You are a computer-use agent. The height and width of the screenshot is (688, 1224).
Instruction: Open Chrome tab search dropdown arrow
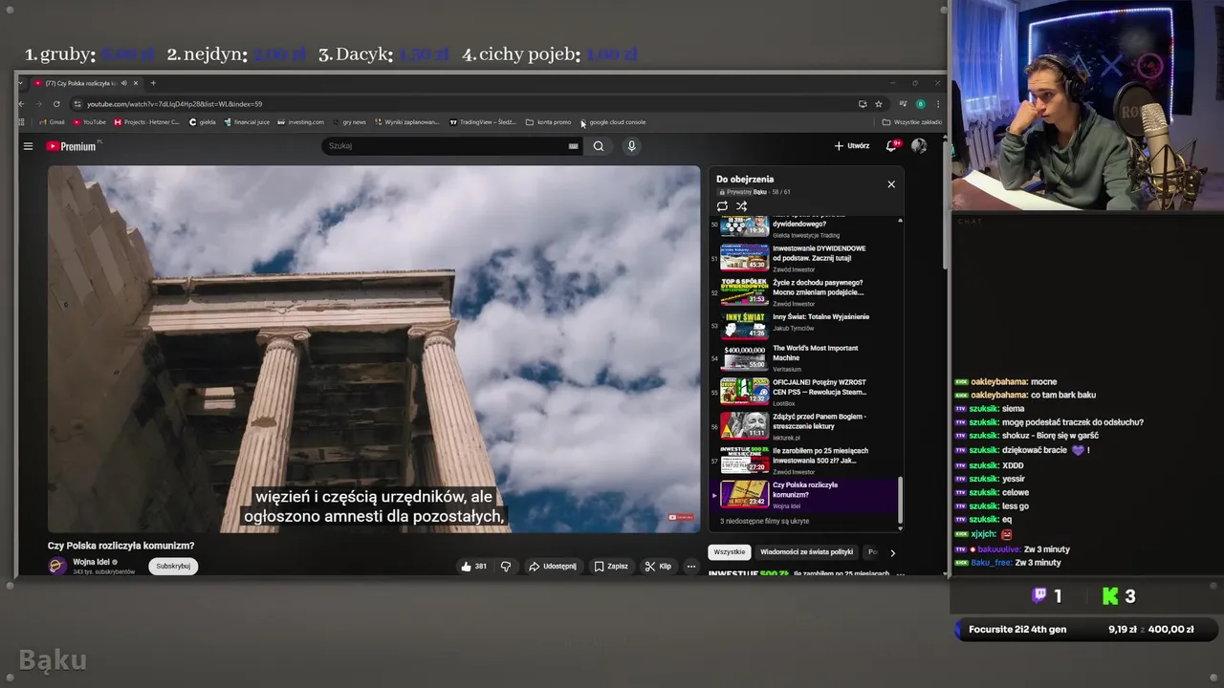(x=21, y=83)
